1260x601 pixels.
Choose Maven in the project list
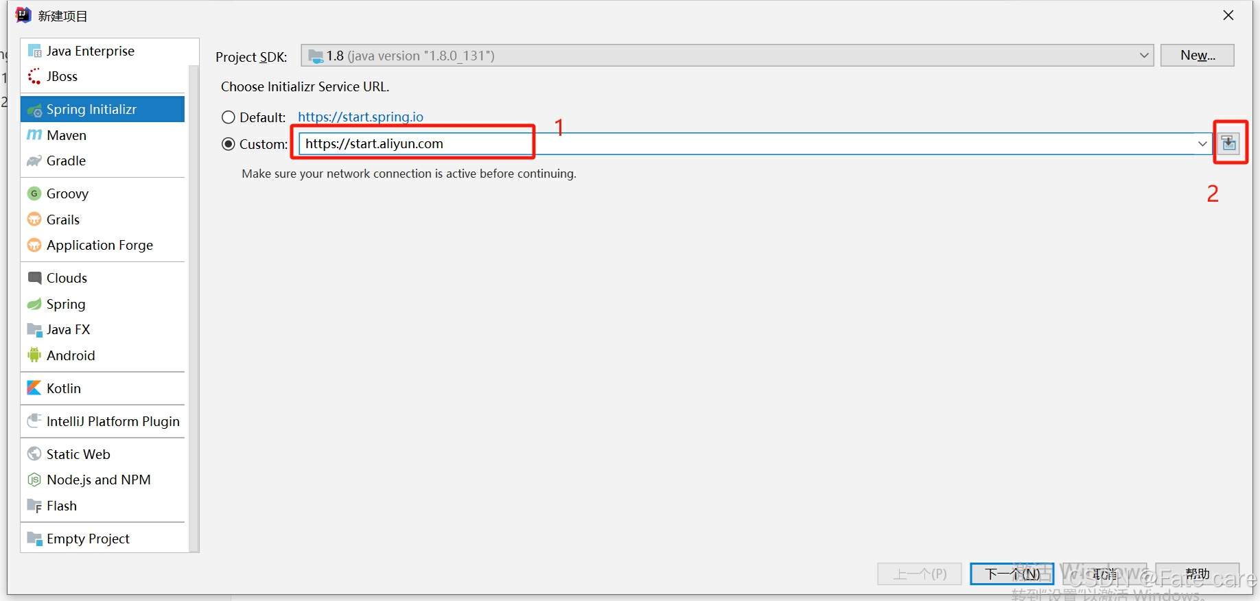coord(103,135)
